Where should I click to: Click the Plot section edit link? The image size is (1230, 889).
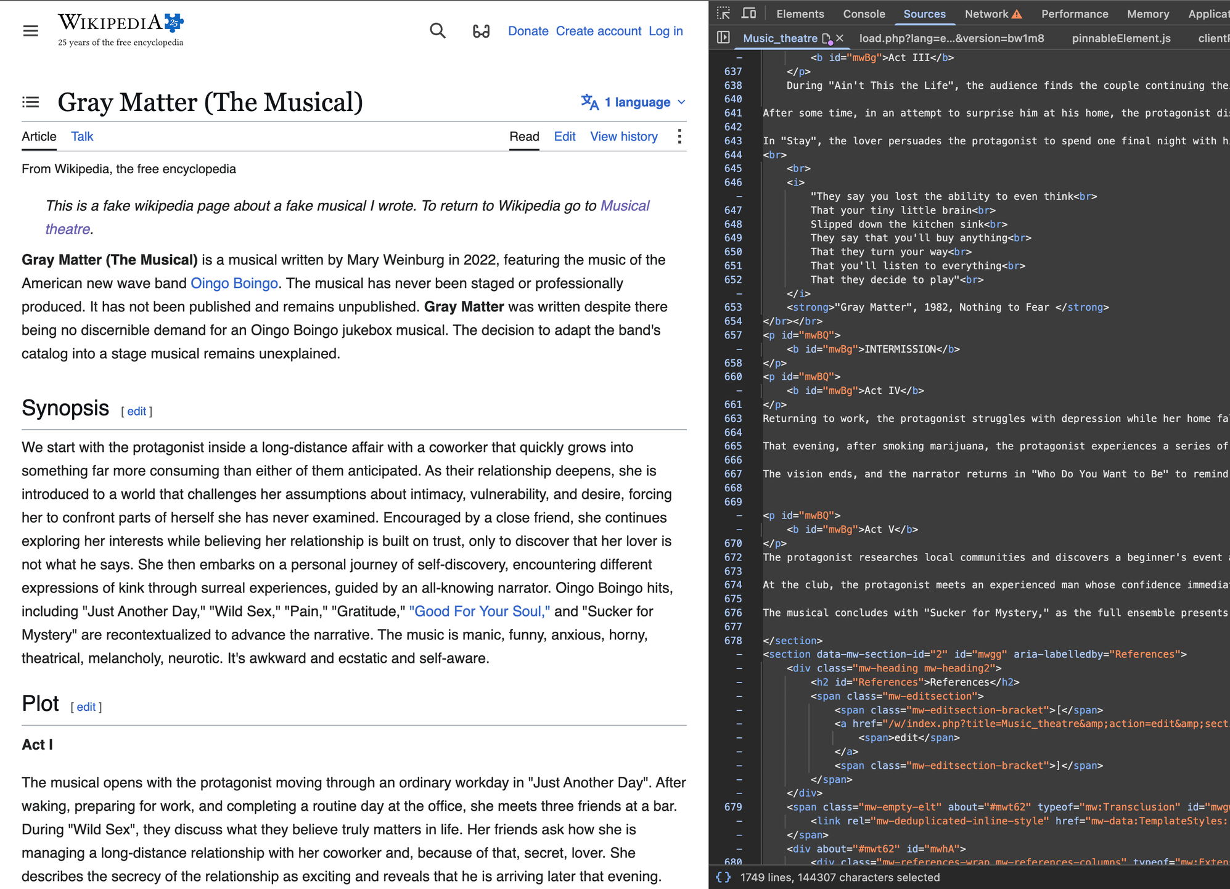(x=86, y=707)
